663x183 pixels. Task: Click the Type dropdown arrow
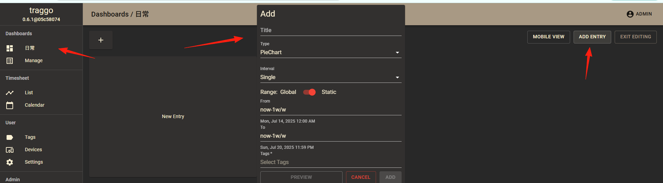pyautogui.click(x=397, y=52)
